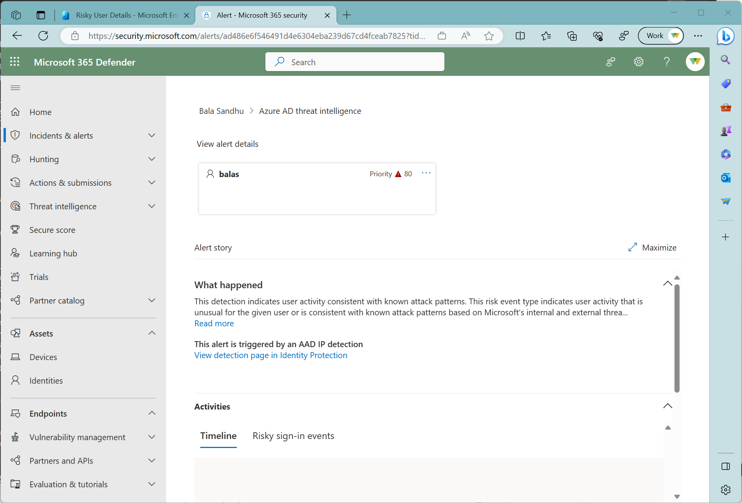Refresh the browser page
742x503 pixels.
pos(43,36)
